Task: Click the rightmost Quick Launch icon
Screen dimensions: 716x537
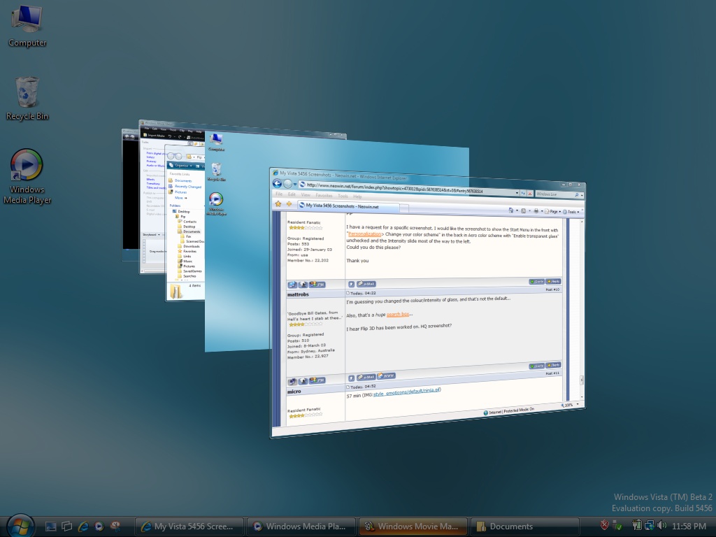Action: [x=115, y=527]
